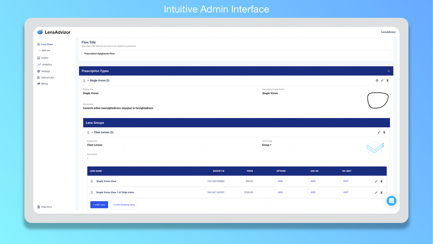Viewport: 433px width, 244px height.
Task: Click the Single Vision lens outline image
Action: click(x=378, y=101)
